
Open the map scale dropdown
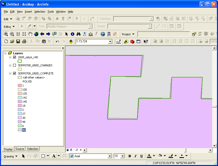click(x=110, y=41)
